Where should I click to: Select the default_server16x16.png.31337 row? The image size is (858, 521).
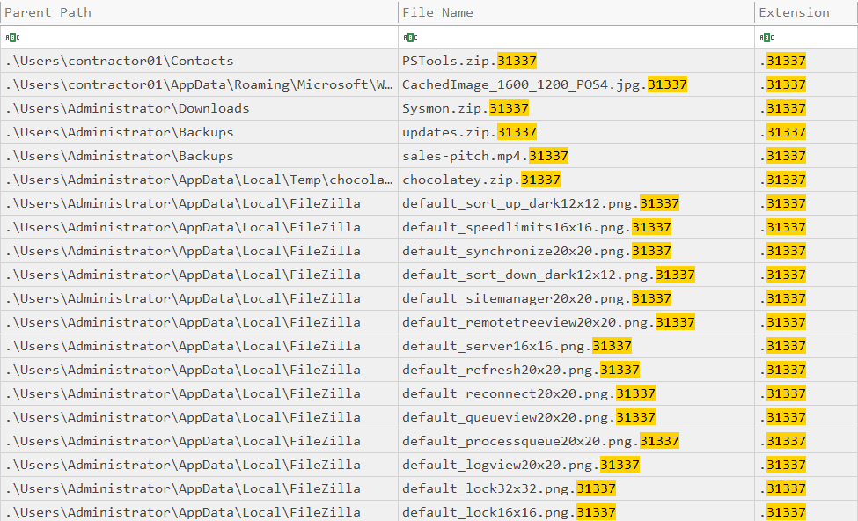point(517,346)
